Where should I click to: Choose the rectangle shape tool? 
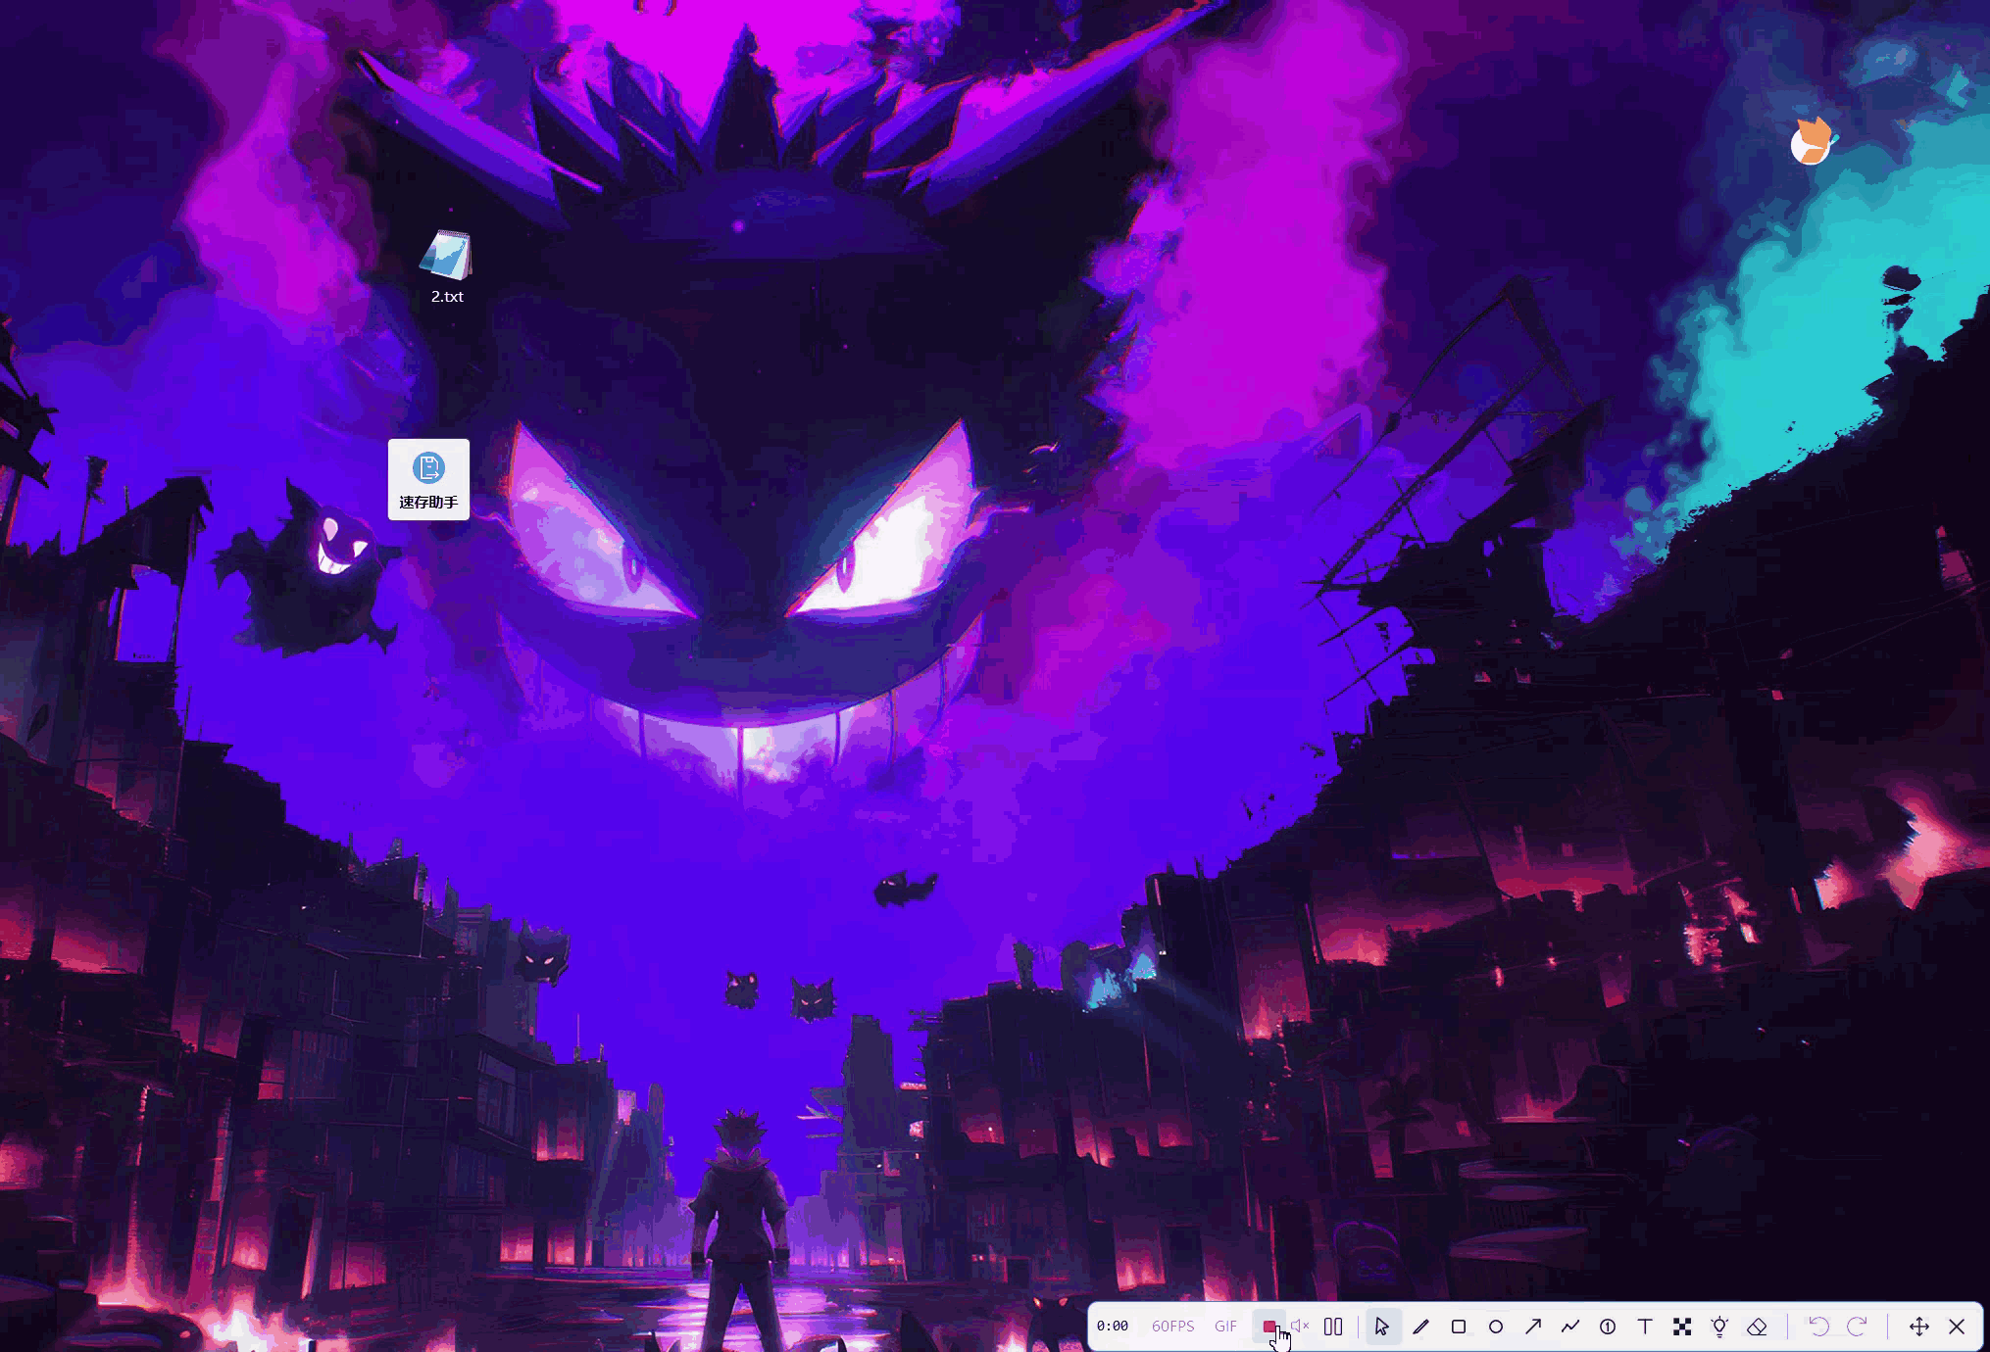1459,1327
